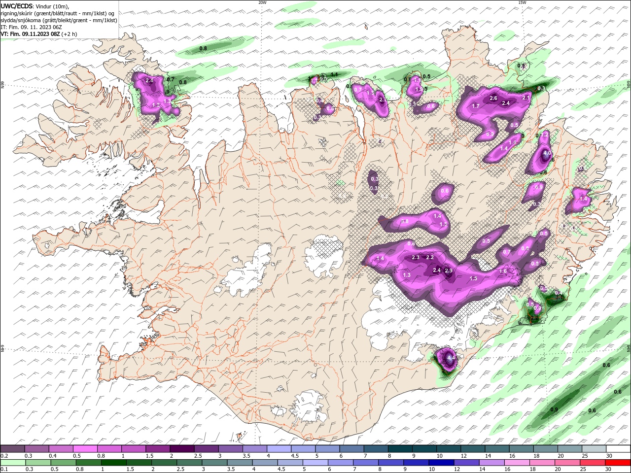Click the '4.4' value on the southeast coast

click(451, 358)
